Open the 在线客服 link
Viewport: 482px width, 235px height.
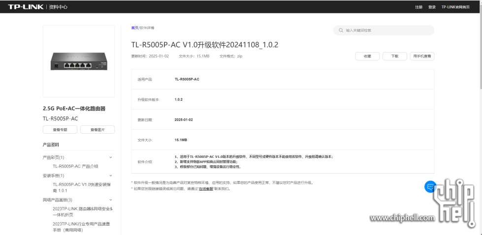pos(206,189)
